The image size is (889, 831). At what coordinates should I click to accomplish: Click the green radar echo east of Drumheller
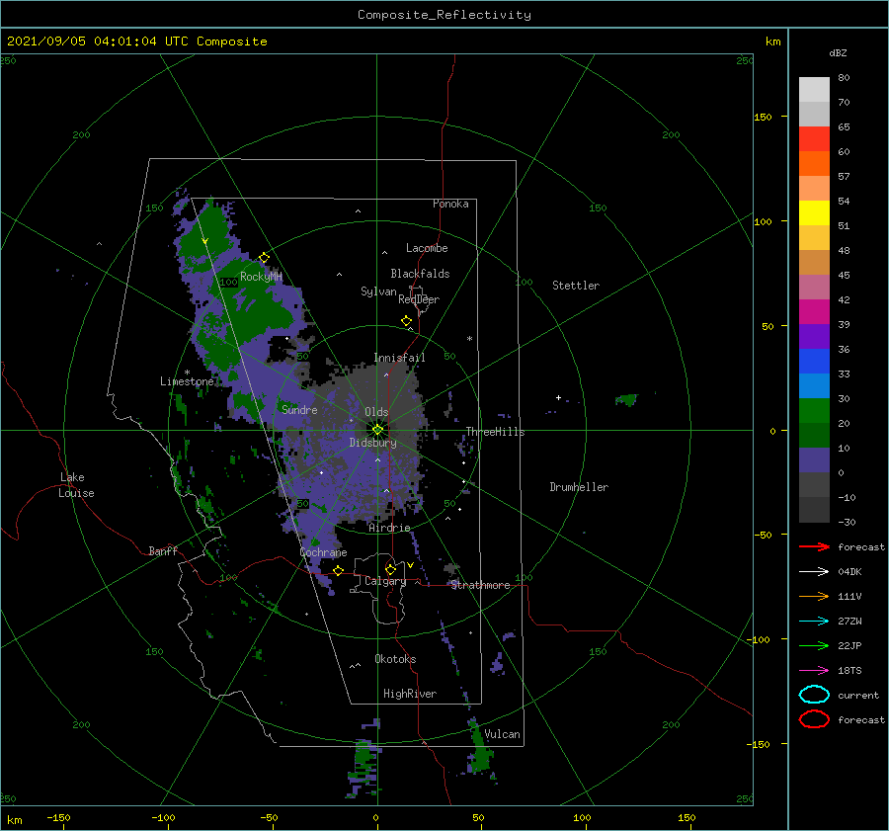[x=626, y=399]
